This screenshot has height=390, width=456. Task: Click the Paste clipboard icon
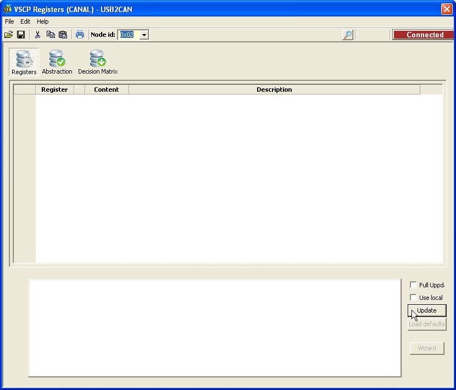[63, 35]
